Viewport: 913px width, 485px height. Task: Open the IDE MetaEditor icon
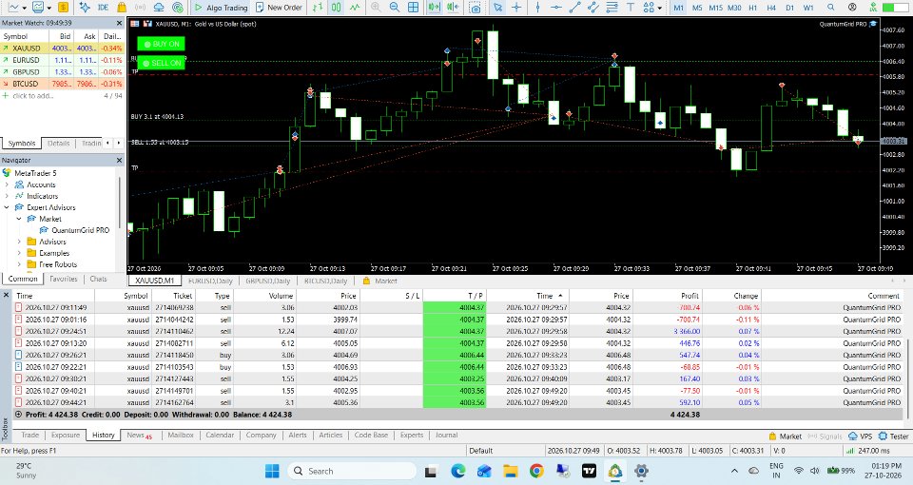tap(103, 8)
